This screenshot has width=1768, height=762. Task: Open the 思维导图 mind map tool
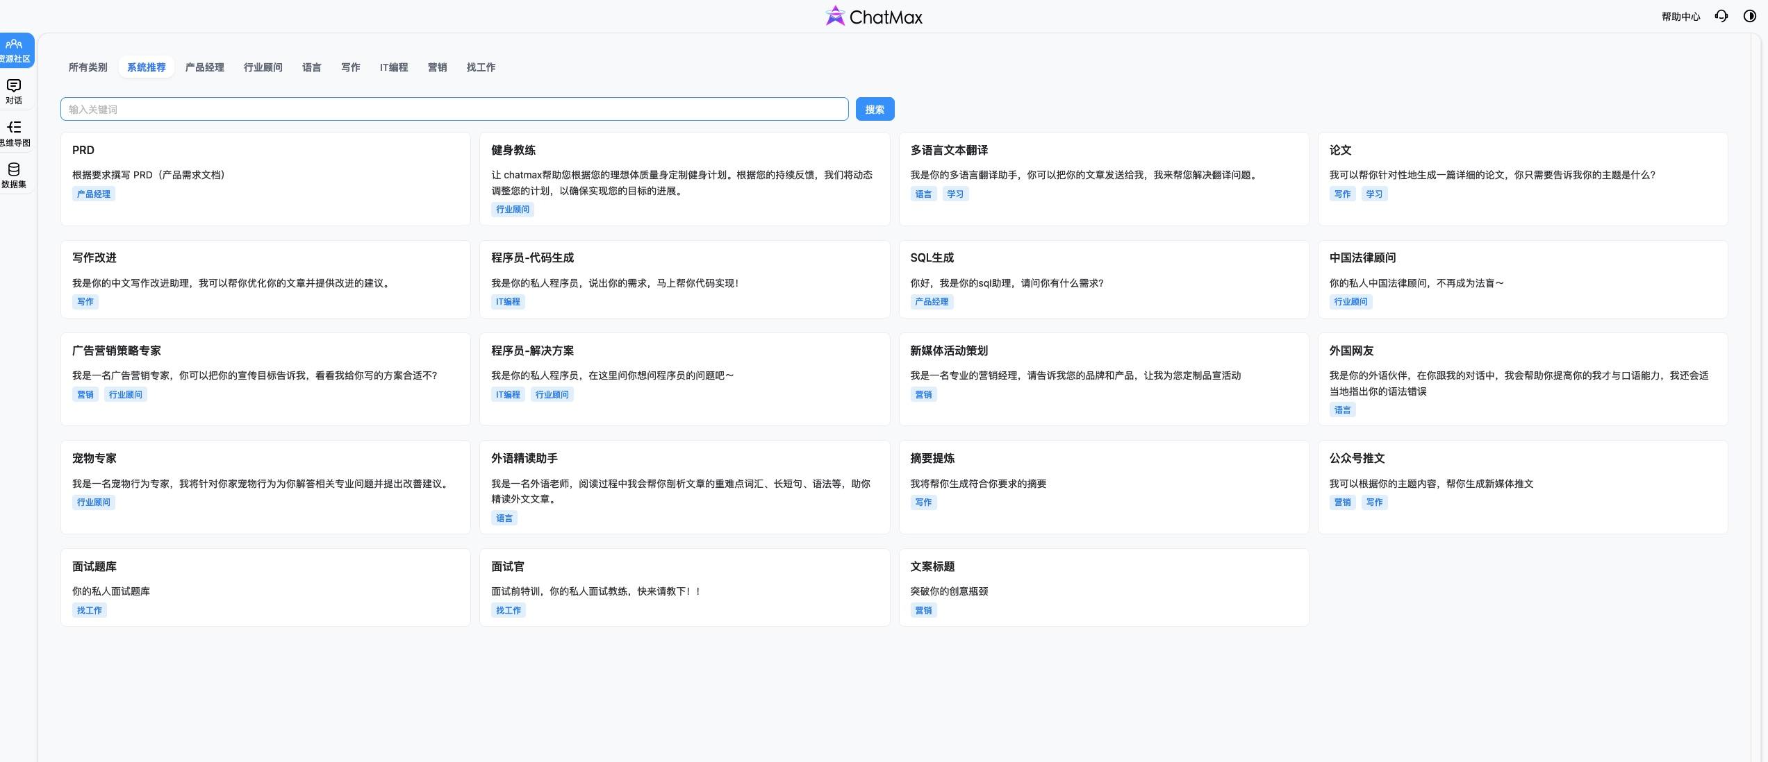[x=14, y=133]
